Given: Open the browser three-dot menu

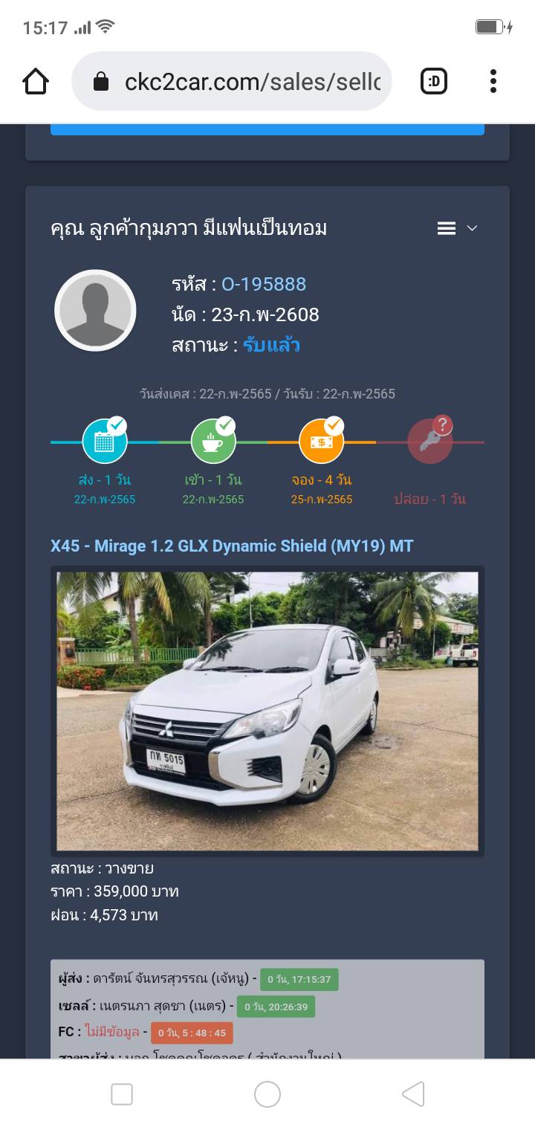Looking at the screenshot, I should [x=493, y=81].
